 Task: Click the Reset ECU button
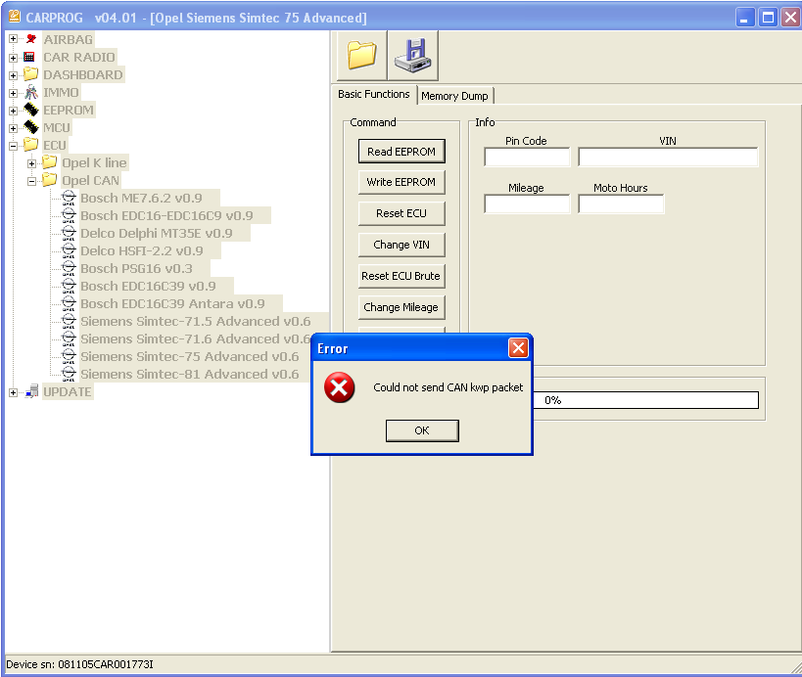click(x=401, y=213)
